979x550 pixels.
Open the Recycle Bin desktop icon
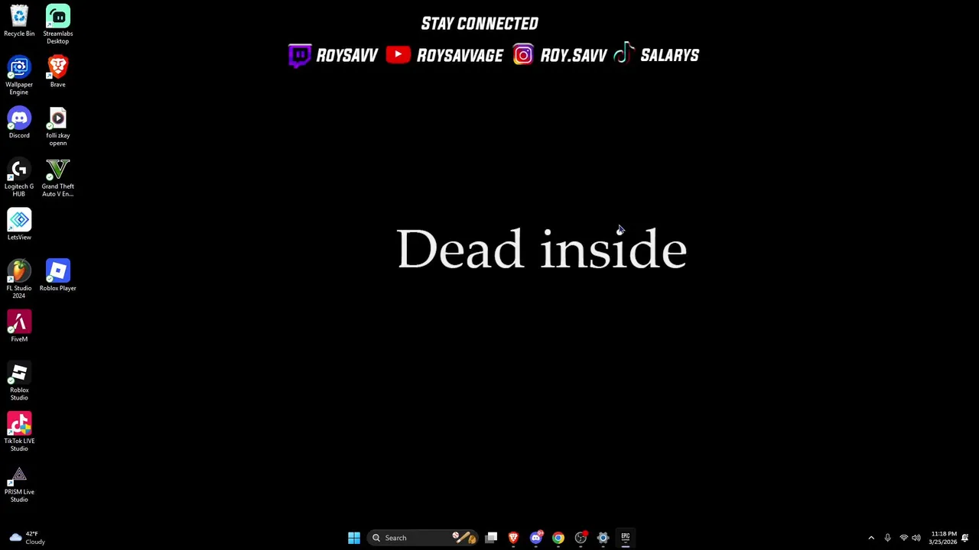click(19, 21)
